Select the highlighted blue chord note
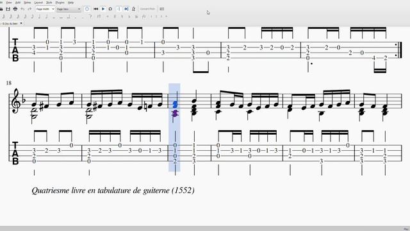 pyautogui.click(x=175, y=105)
